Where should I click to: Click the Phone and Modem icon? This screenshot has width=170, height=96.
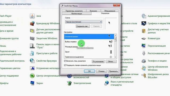(144, 61)
